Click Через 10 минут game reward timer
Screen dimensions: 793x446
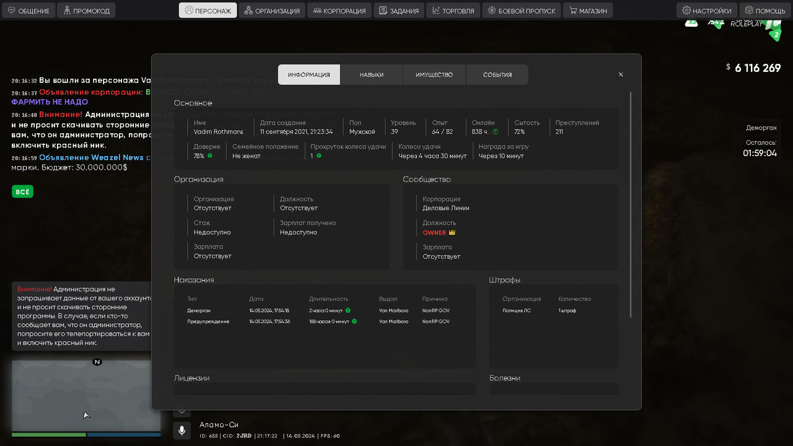pyautogui.click(x=501, y=155)
